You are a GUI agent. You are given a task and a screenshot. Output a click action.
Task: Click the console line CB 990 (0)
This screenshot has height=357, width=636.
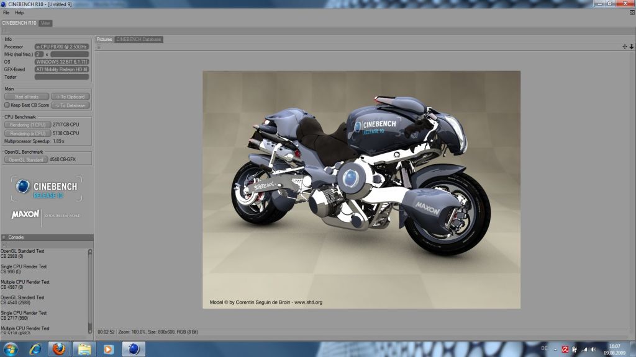click(11, 271)
